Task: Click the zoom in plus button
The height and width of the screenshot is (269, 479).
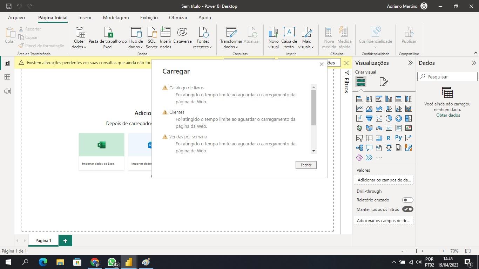Action: pyautogui.click(x=443, y=251)
